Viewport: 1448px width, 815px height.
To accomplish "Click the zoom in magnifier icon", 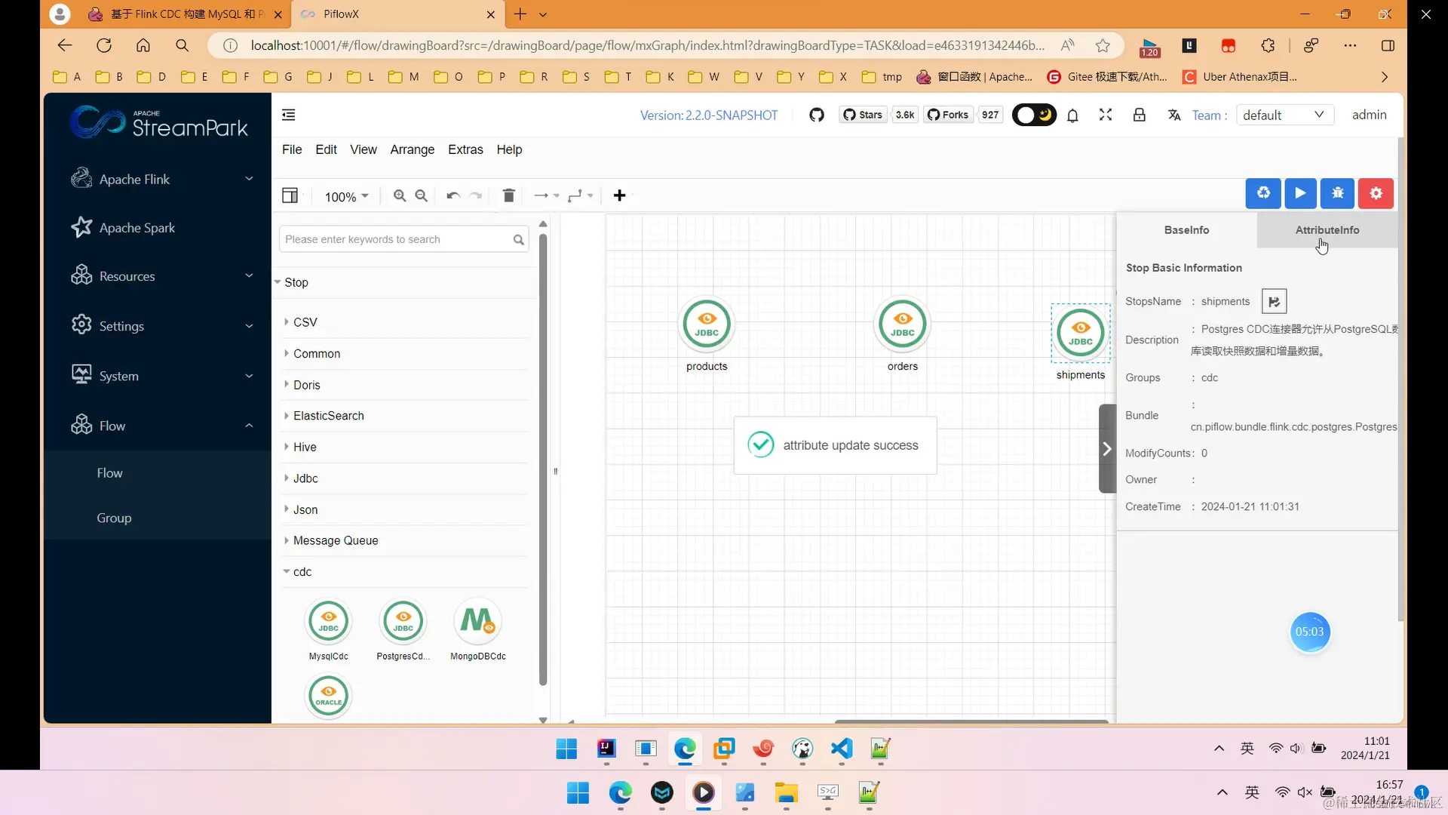I will (x=400, y=196).
